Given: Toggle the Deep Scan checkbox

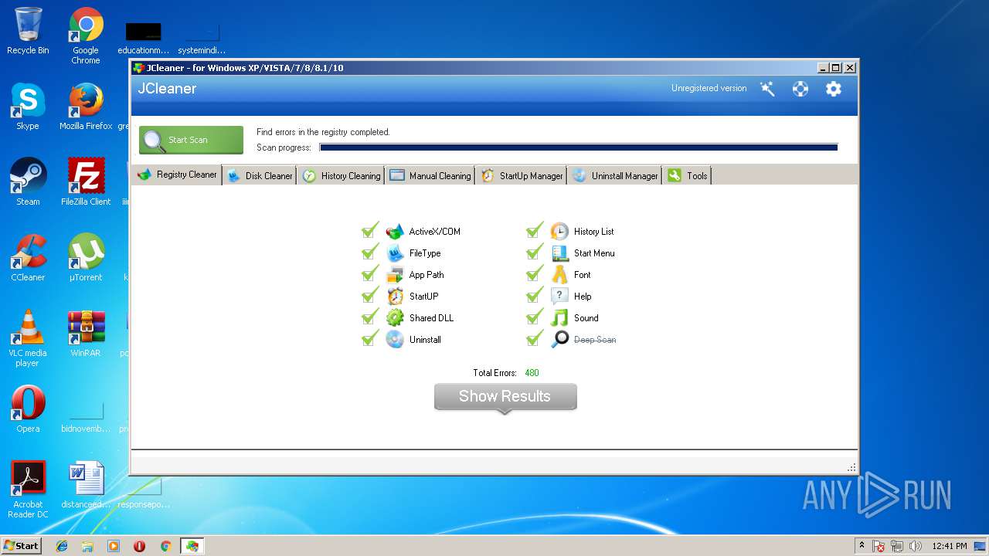Looking at the screenshot, I should (535, 339).
